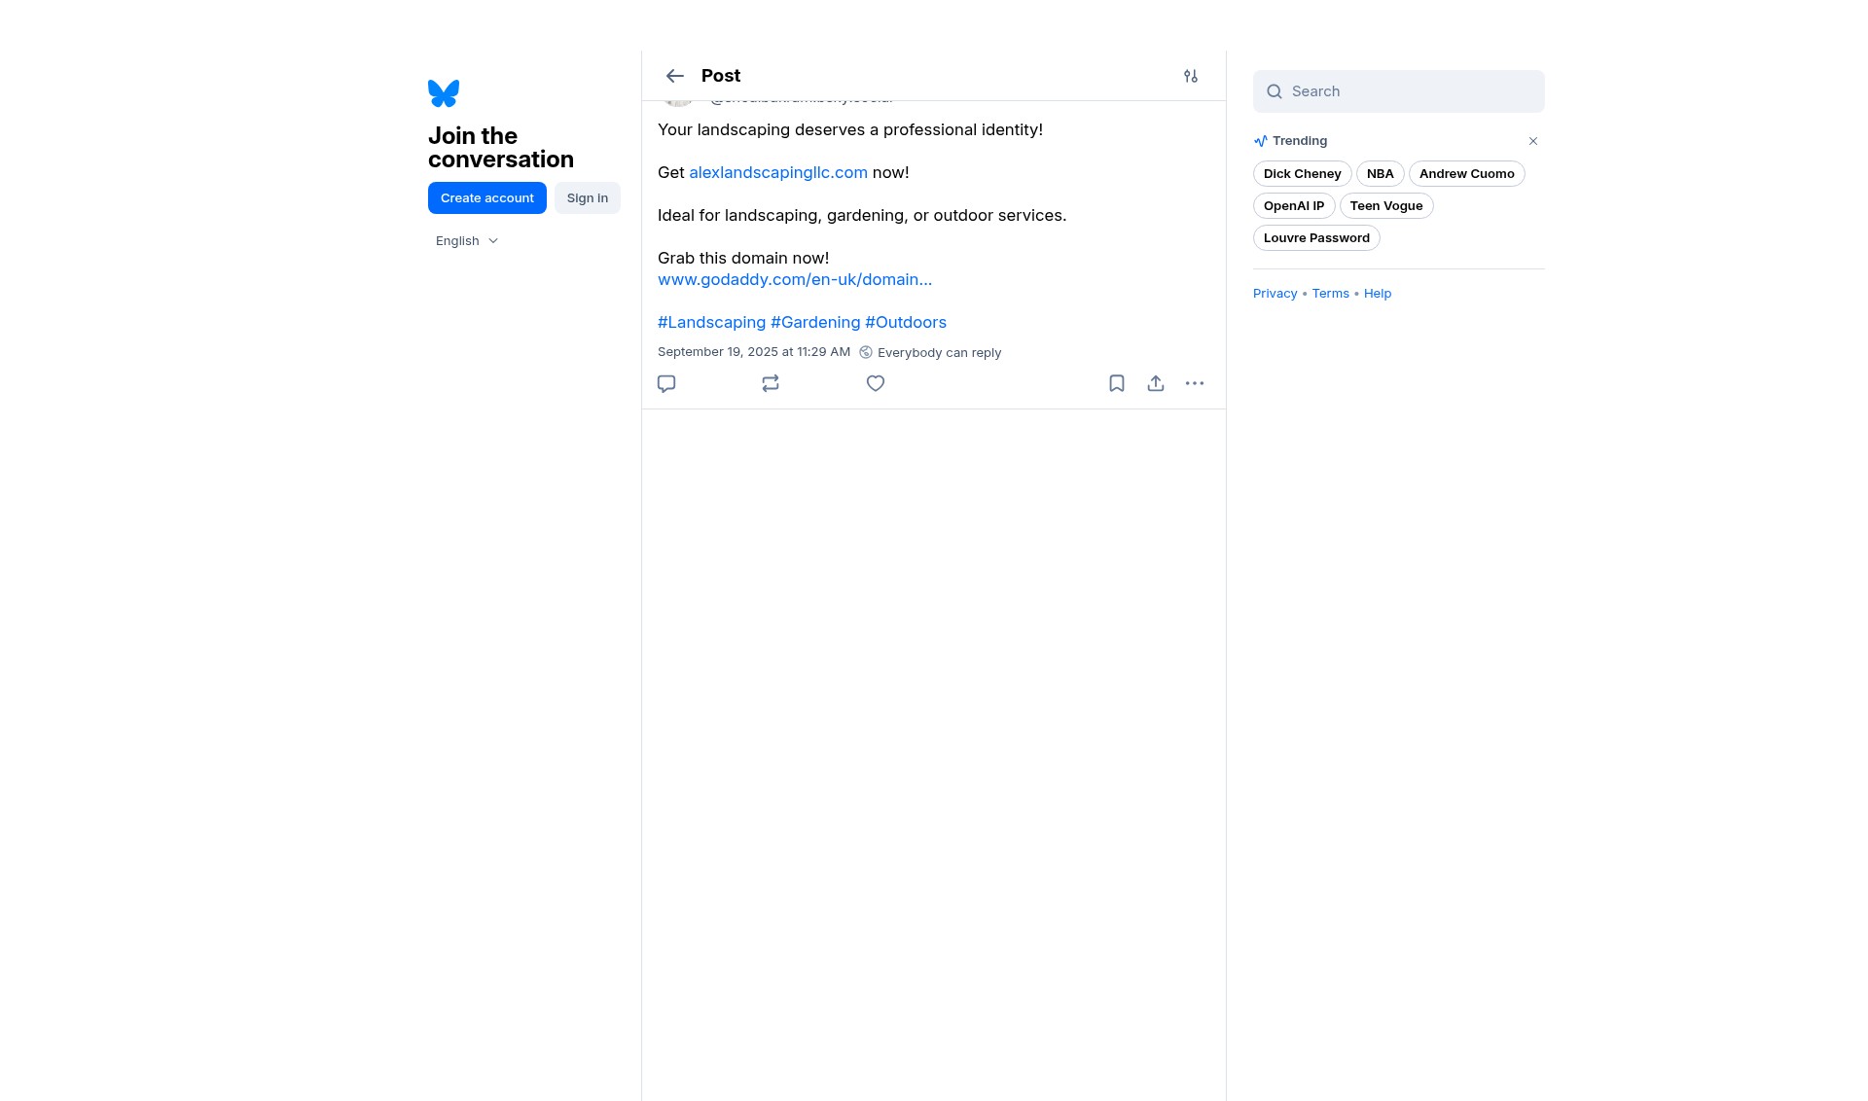
Task: Click the Everybody can reply label
Action: pos(939,352)
